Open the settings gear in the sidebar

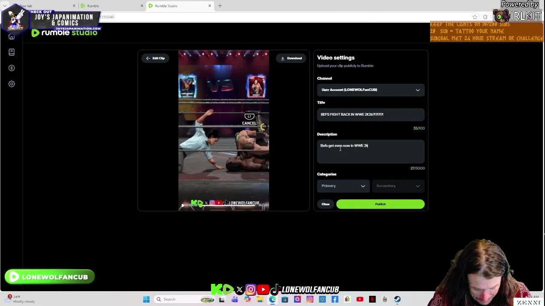tap(11, 84)
